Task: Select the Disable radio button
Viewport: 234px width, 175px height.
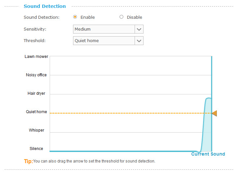Action: pos(121,17)
